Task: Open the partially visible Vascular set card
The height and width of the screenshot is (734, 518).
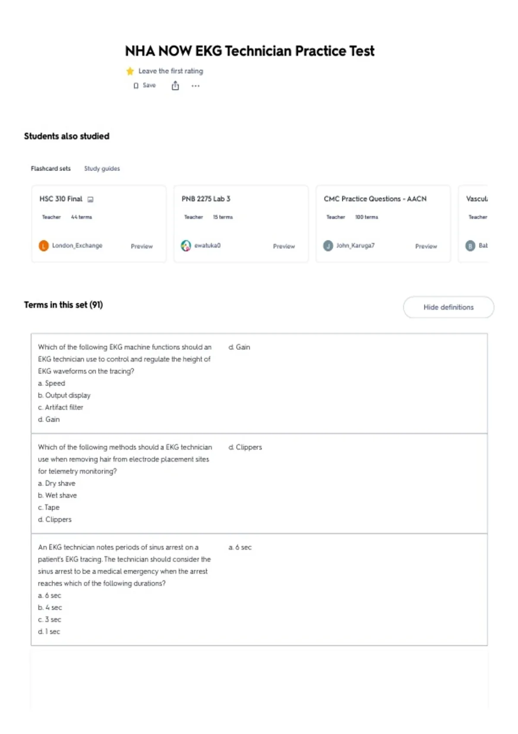Action: [473, 224]
